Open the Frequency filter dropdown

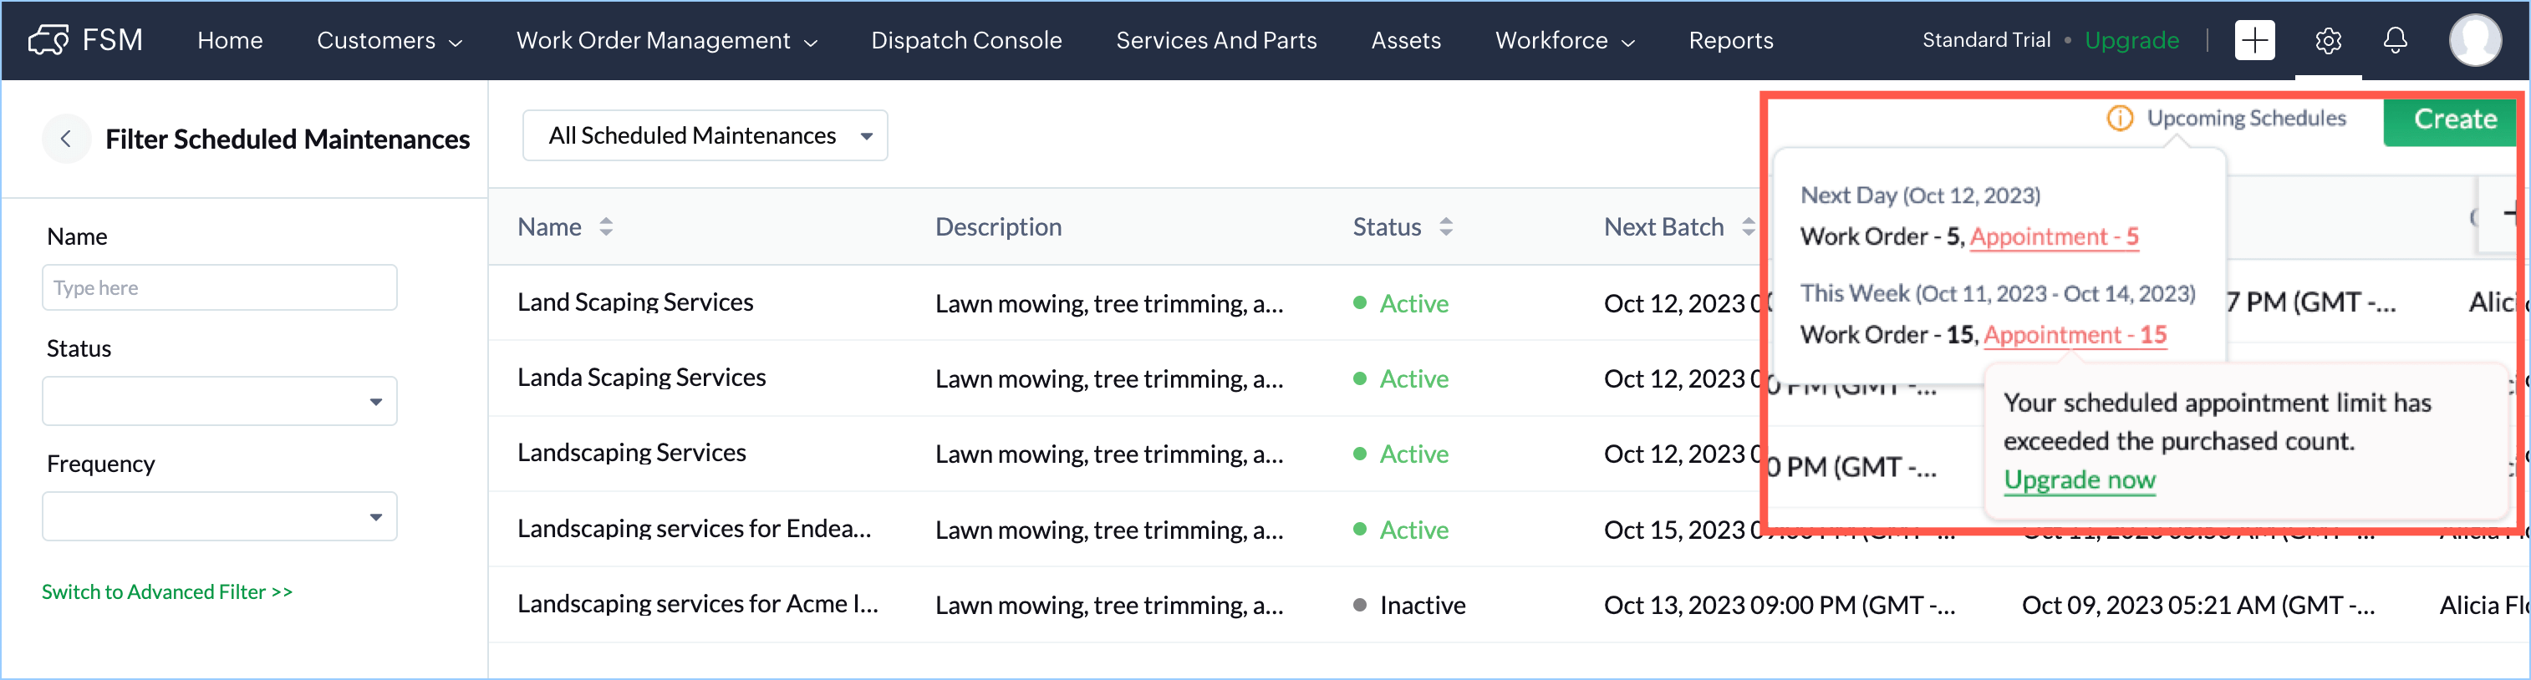(x=219, y=516)
